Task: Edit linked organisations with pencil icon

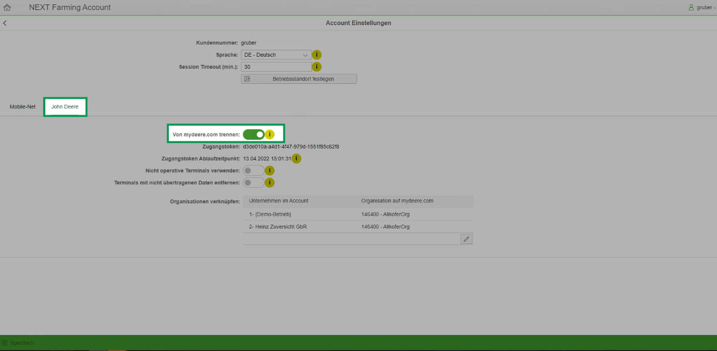Action: (x=466, y=239)
